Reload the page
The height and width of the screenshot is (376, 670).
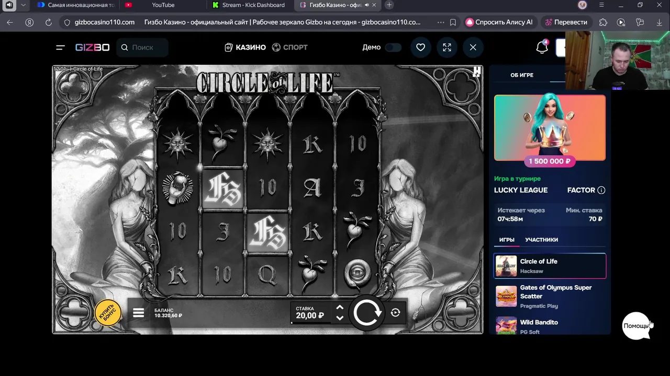[x=49, y=22]
